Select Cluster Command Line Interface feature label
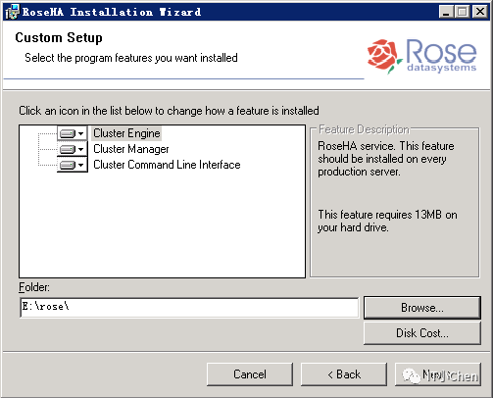 pos(167,165)
